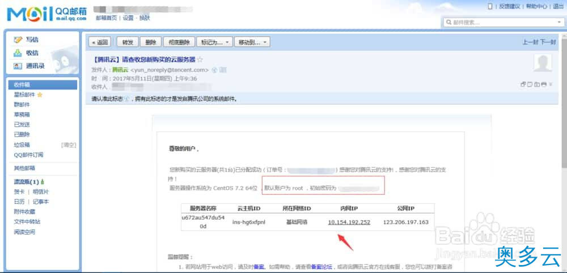Viewport: 567px width, 273px height.
Task: Select the 草稿箱 drafts folder
Action: pos(22,114)
